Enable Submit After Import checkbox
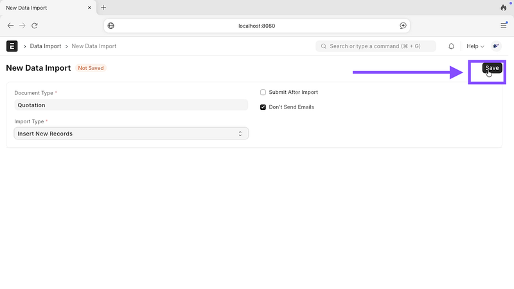 [263, 92]
